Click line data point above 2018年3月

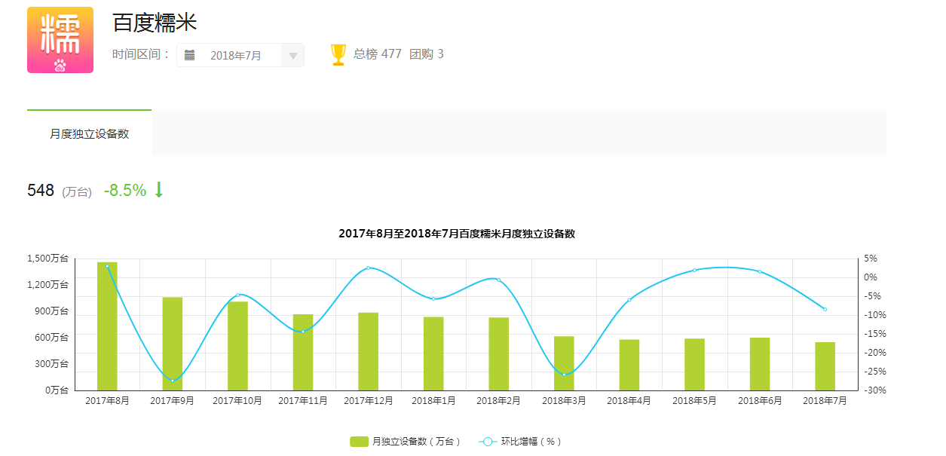(x=564, y=375)
